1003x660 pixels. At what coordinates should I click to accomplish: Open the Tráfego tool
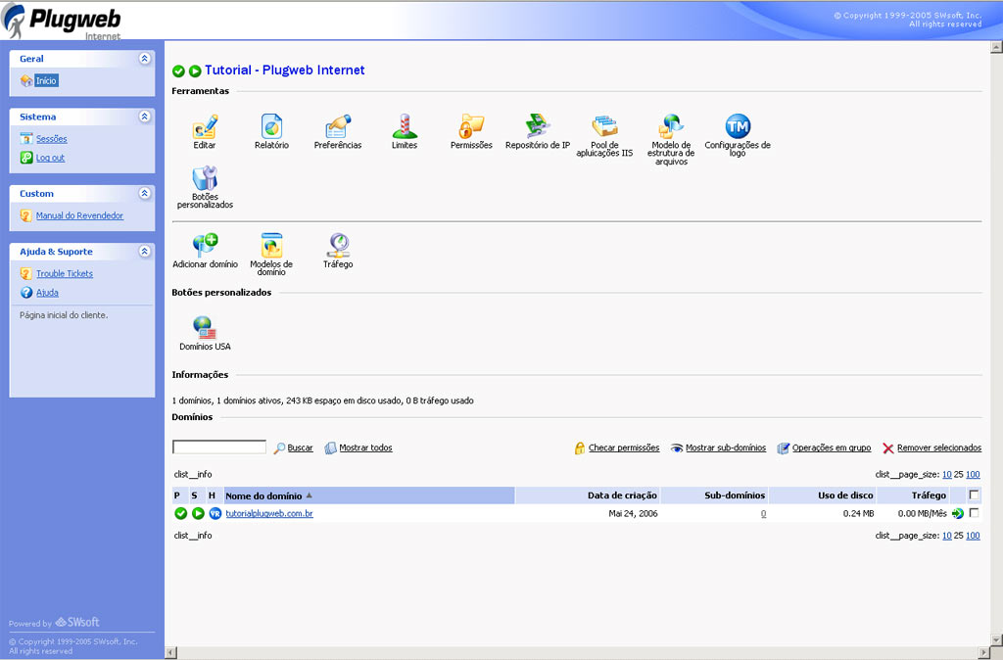(x=338, y=246)
